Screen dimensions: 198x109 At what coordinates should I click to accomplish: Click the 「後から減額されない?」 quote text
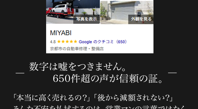pyautogui.click(x=134, y=98)
